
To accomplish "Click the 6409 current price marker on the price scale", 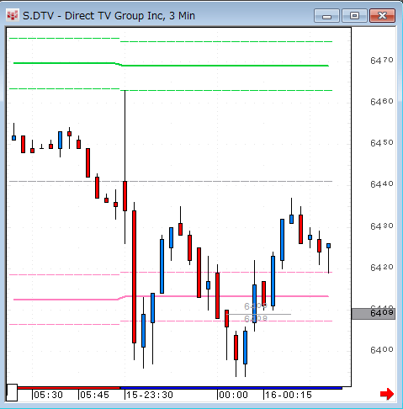I will tap(374, 314).
